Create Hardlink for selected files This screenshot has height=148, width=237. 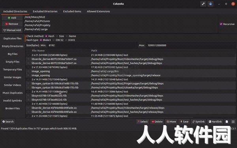(x=215, y=122)
